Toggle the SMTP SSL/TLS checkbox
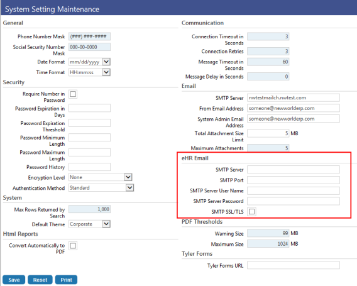This screenshot has width=357, height=286. coord(251,212)
